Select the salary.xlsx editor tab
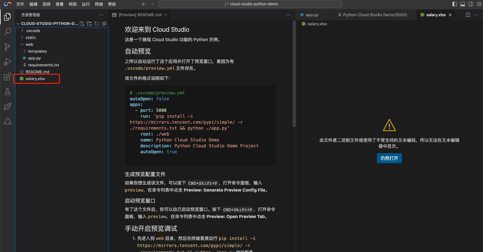Image resolution: width=483 pixels, height=252 pixels. click(x=436, y=15)
